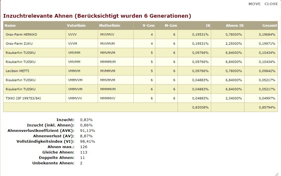
Task: Click the total Gesamt value 0,85794%
Action: click(267, 107)
